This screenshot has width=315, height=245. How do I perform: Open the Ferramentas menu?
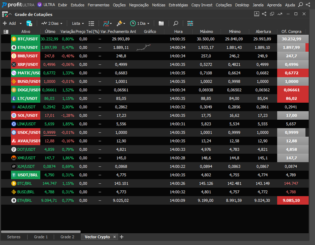98,5
